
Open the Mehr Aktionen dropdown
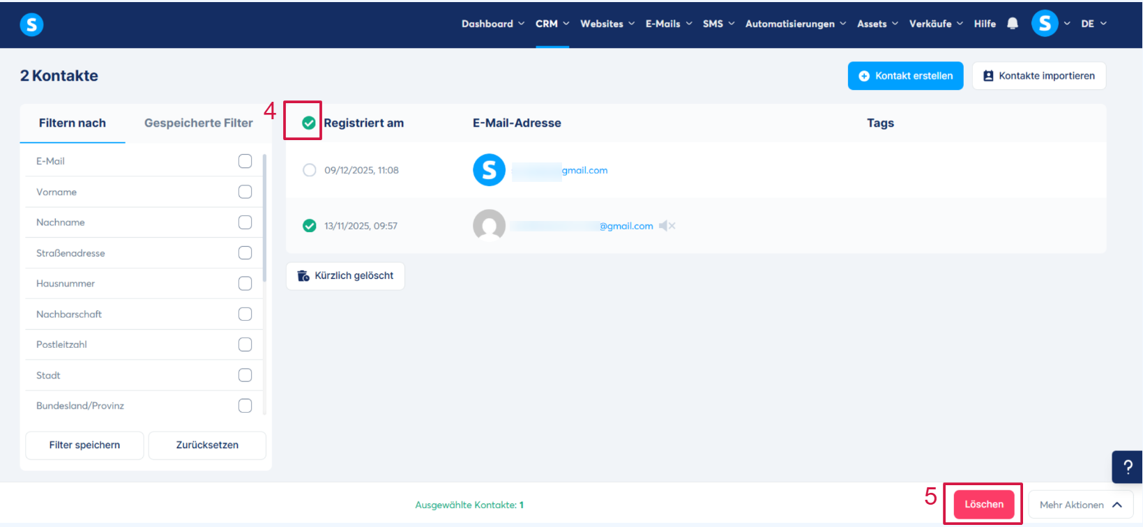[x=1080, y=505]
